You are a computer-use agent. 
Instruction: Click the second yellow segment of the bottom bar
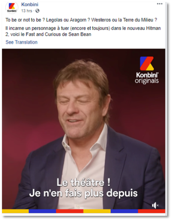(x=97, y=211)
